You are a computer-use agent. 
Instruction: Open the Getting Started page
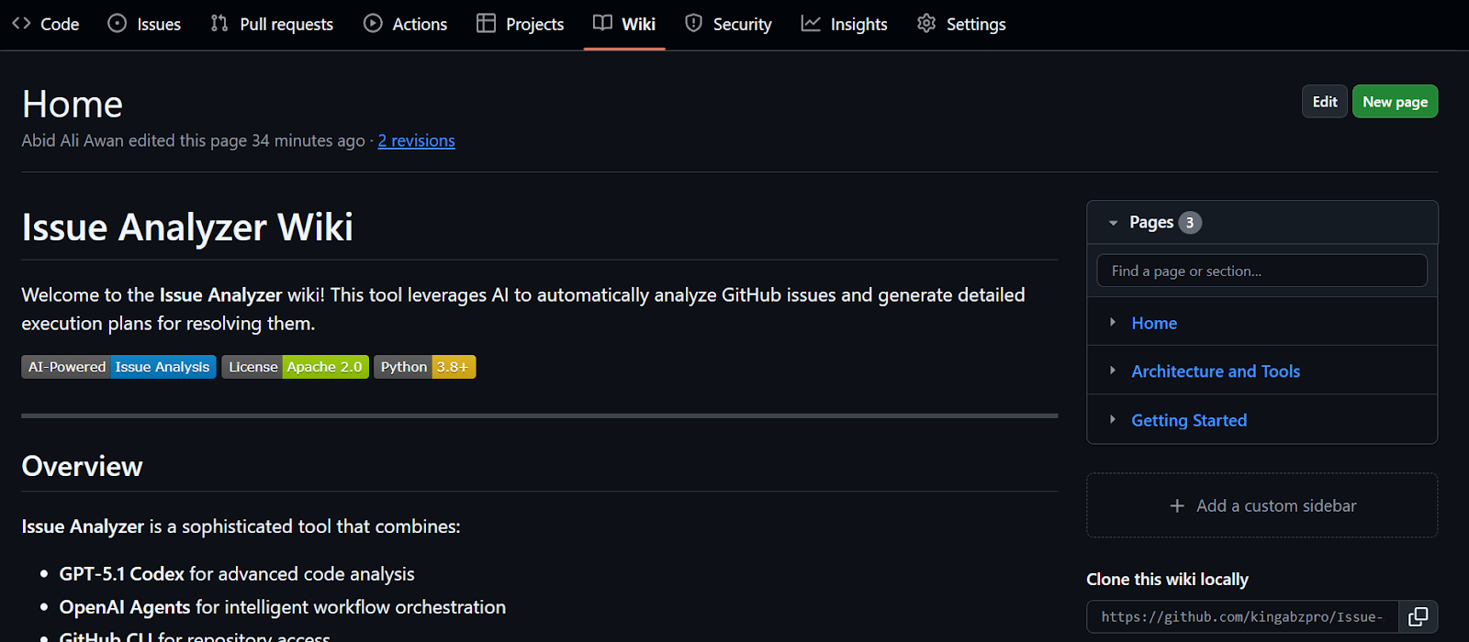(1189, 420)
